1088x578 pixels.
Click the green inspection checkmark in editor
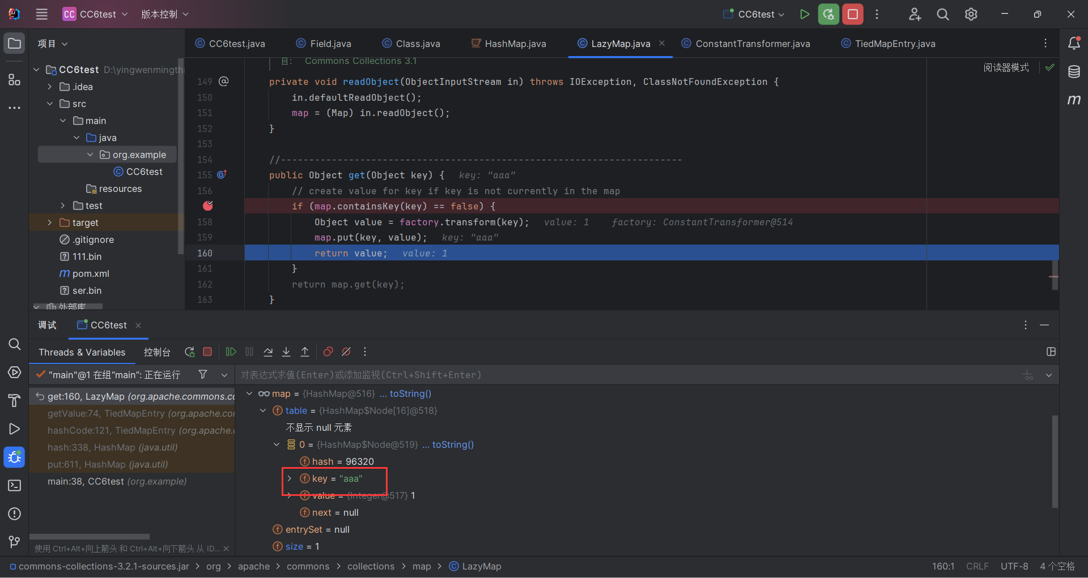[x=1050, y=67]
